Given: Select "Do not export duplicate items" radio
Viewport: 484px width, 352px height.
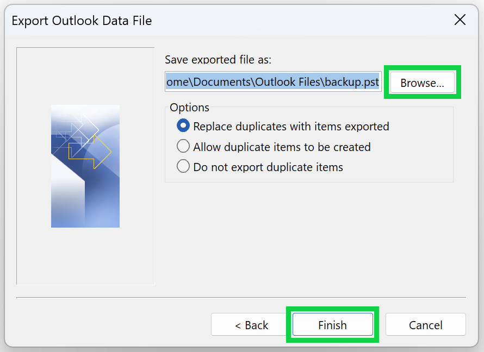Looking at the screenshot, I should click(183, 167).
